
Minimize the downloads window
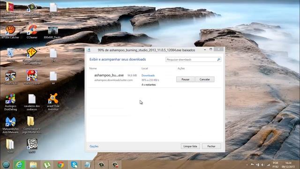(205, 49)
